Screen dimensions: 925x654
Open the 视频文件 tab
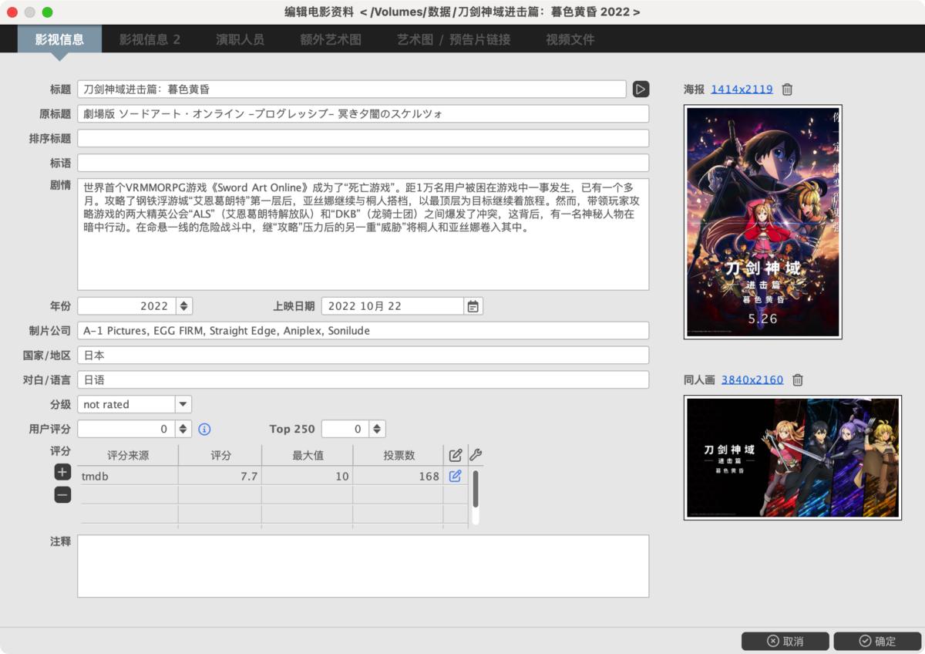point(570,39)
